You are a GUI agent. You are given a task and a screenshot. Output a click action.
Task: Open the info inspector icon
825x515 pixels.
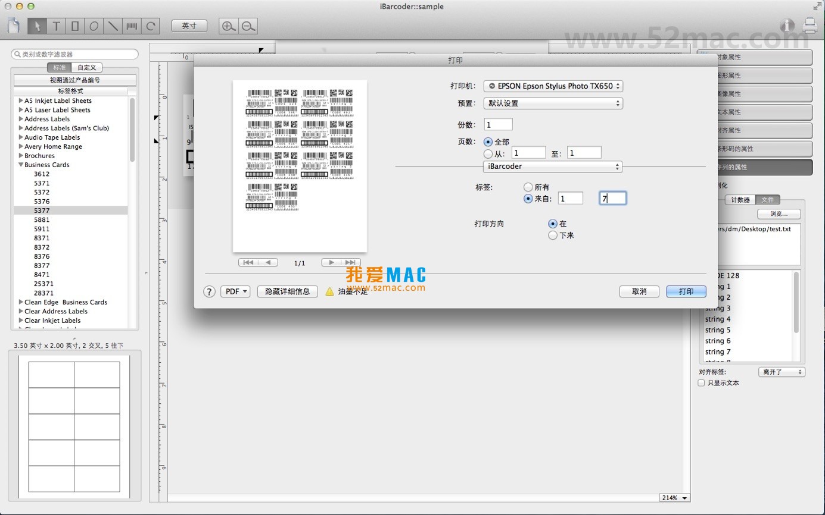(x=787, y=25)
